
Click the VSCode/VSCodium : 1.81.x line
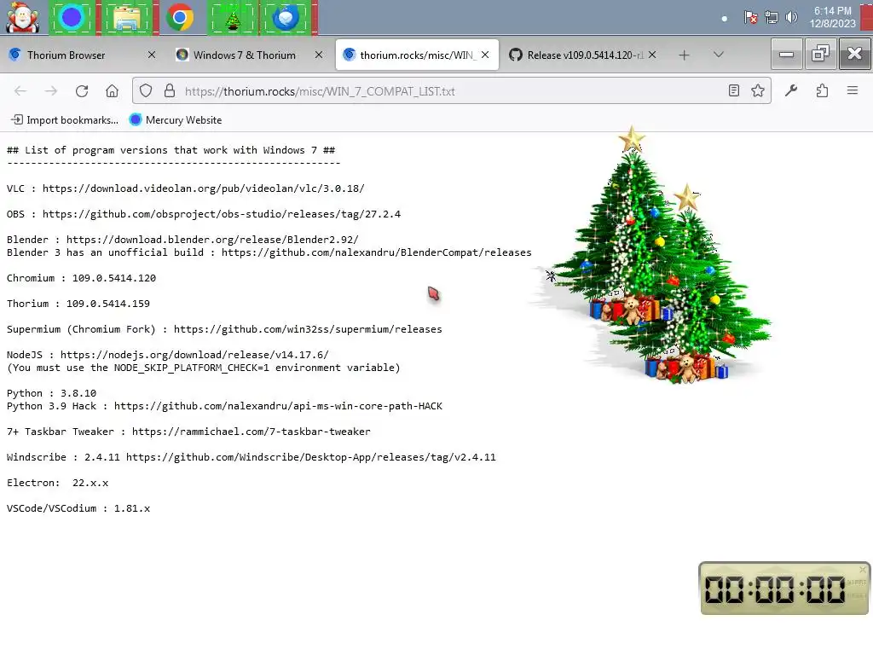point(78,508)
